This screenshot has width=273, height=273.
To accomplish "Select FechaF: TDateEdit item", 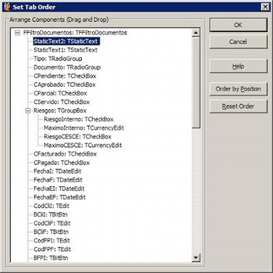I will (58, 180).
